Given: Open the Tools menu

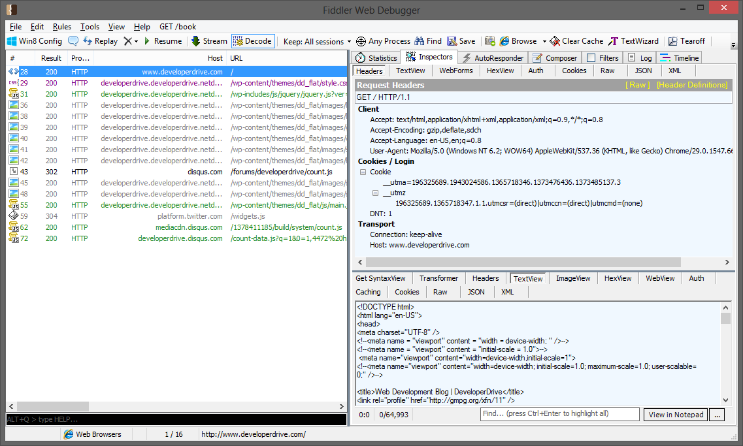Looking at the screenshot, I should tap(90, 27).
